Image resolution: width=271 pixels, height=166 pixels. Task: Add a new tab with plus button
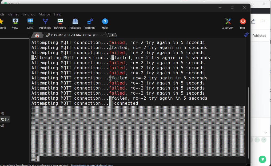[113, 35]
